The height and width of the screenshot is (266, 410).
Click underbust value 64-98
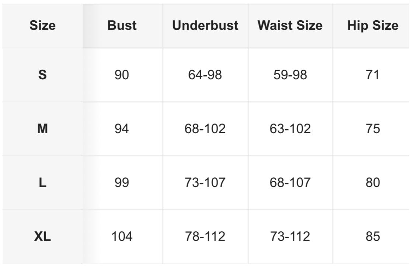point(205,75)
